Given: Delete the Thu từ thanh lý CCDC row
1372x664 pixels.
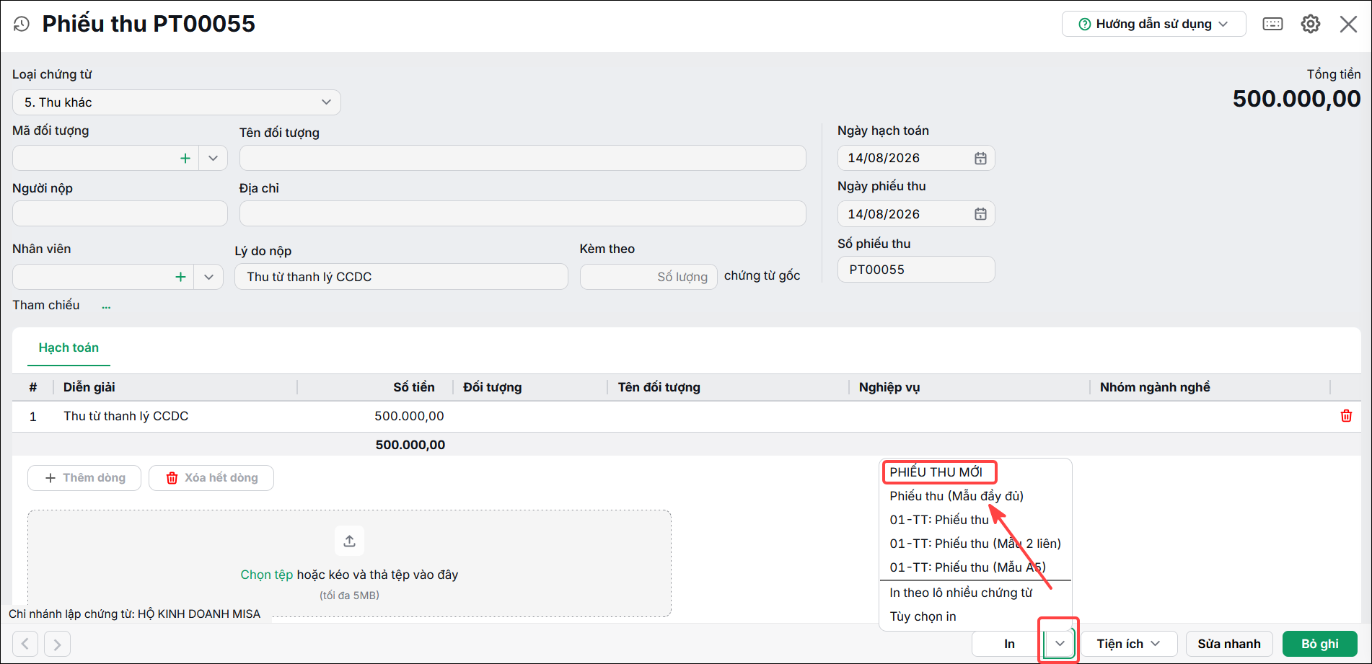Looking at the screenshot, I should coord(1346,416).
